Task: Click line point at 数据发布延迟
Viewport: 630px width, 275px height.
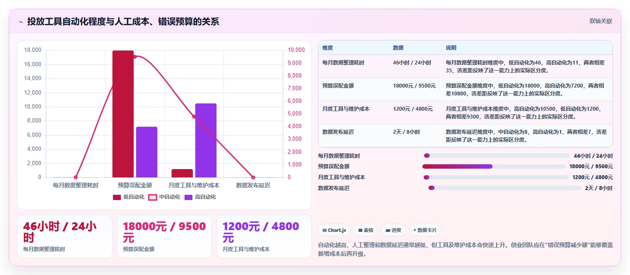Action: (x=253, y=177)
